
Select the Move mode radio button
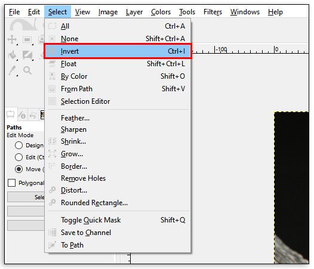tap(19, 169)
